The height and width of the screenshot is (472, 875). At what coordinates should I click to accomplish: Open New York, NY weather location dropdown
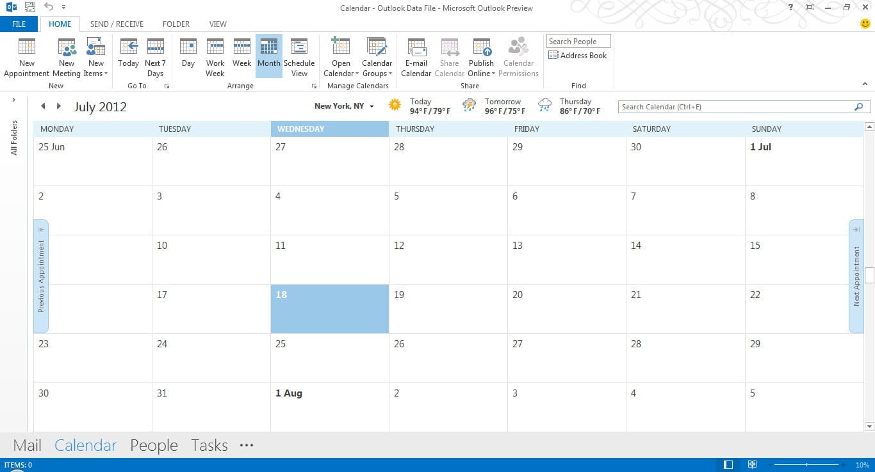(x=372, y=107)
